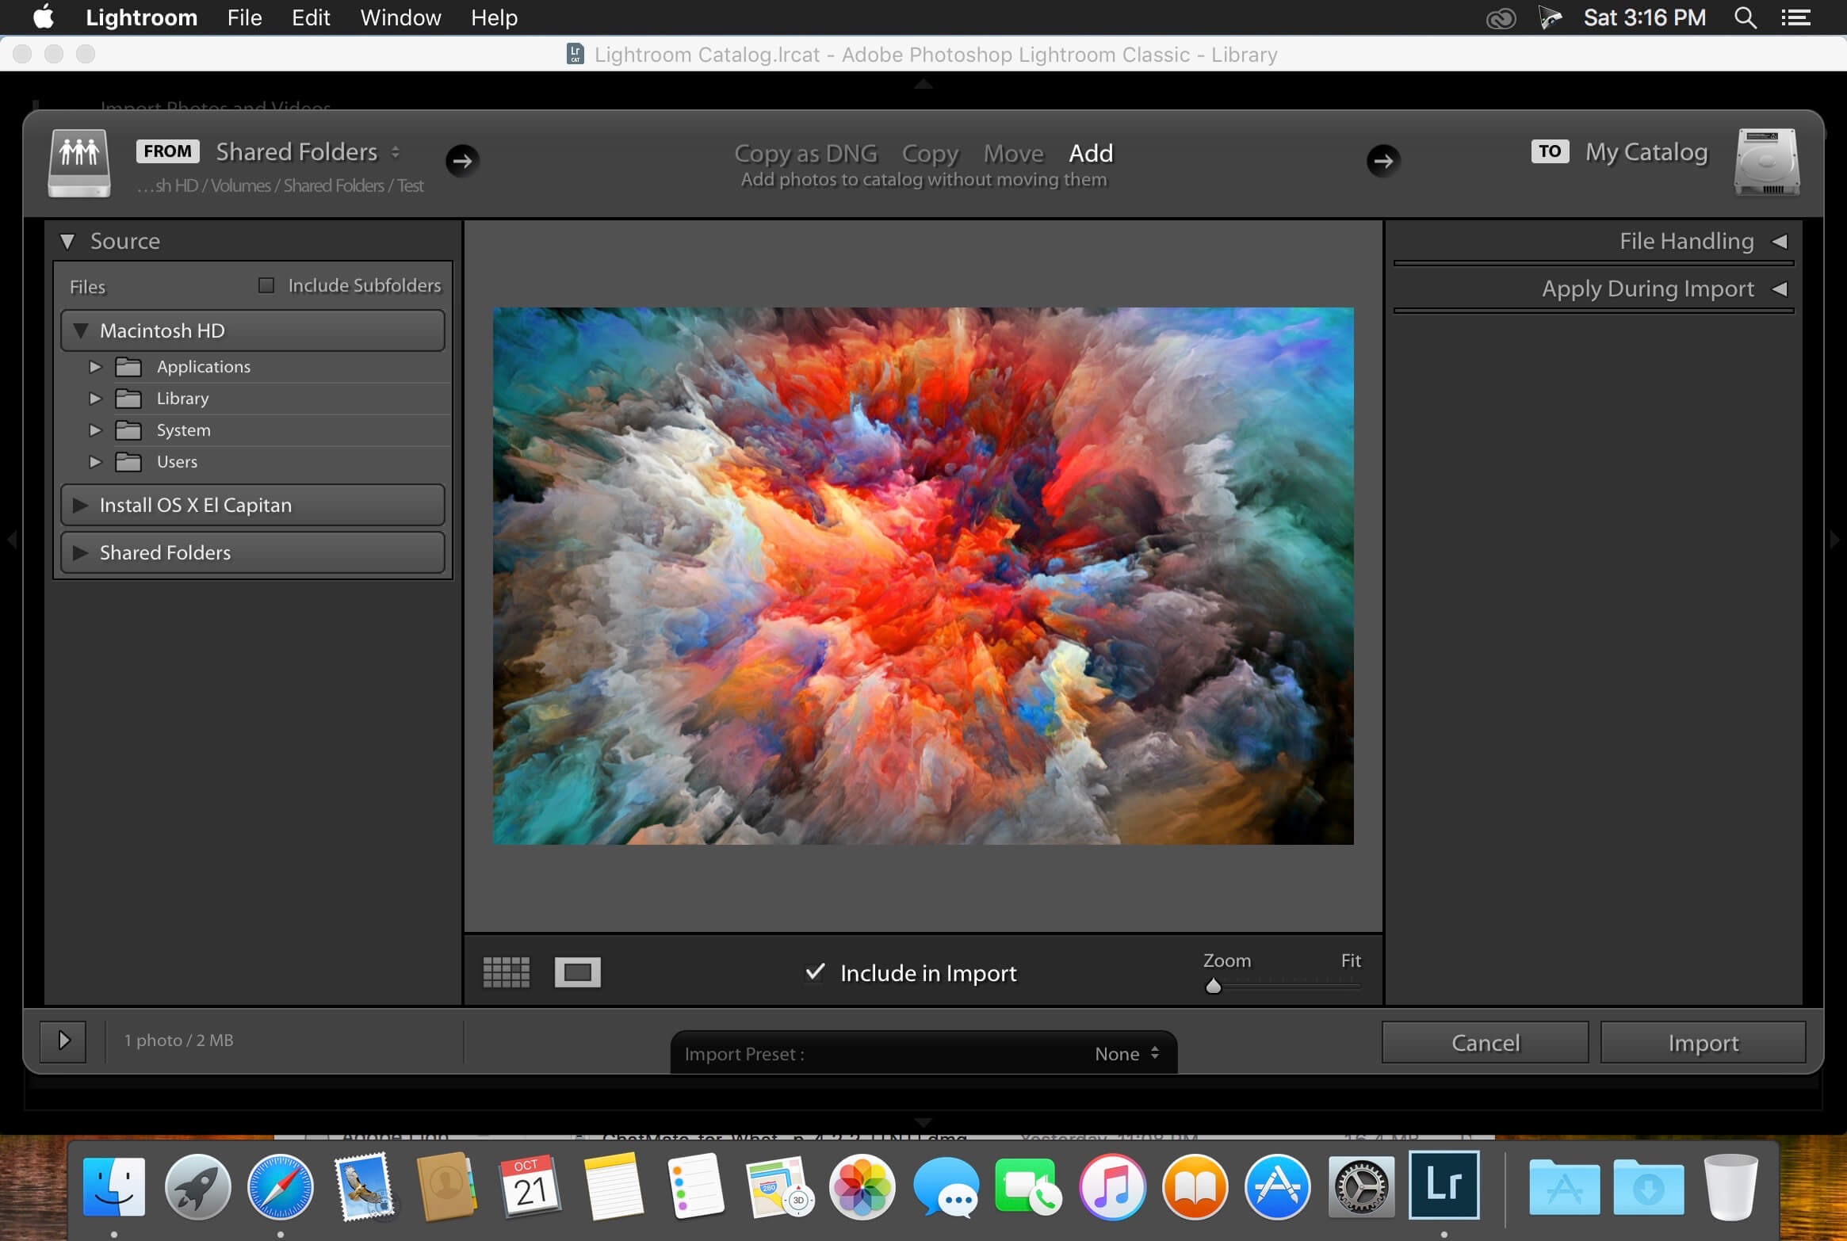Select the Add import mode button
The image size is (1847, 1241).
pos(1092,152)
